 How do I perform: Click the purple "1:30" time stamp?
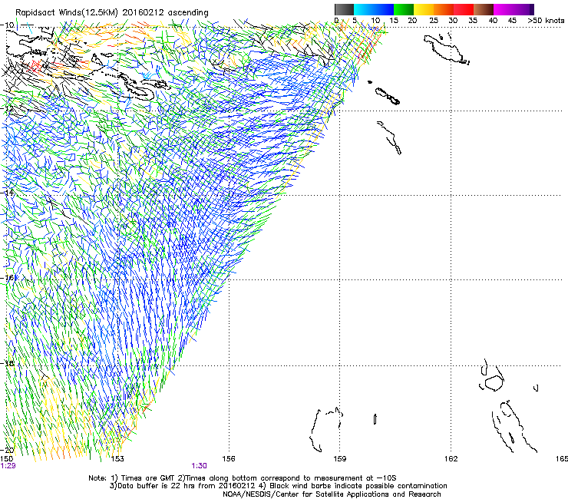pos(200,466)
